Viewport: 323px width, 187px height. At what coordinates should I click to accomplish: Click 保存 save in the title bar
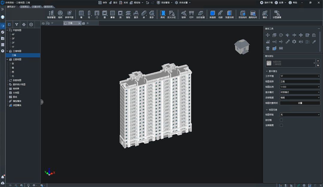pyautogui.click(x=103, y=3)
